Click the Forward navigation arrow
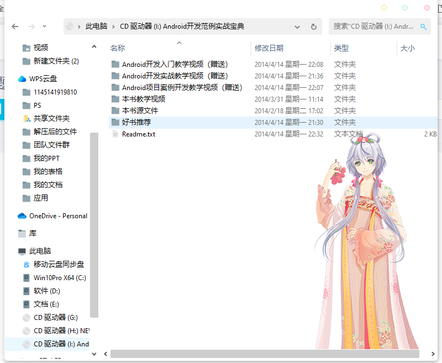 31,27
